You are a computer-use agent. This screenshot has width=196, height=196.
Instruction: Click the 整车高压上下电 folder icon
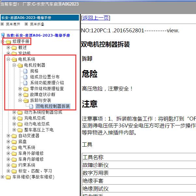tap(20, 130)
